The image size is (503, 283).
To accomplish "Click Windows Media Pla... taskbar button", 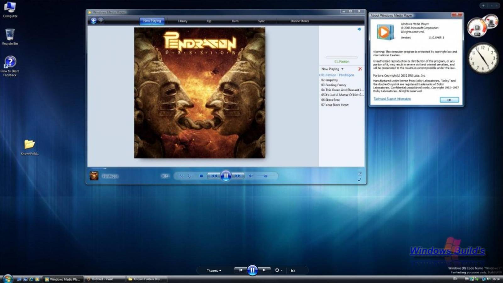I will [63, 279].
